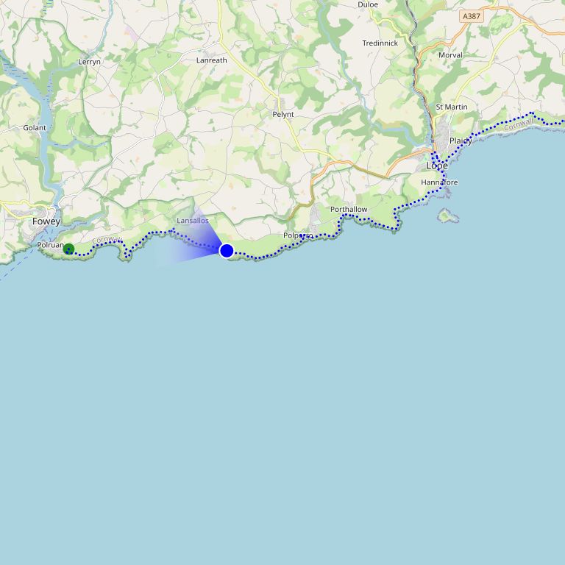Select the Lerryn place label
The height and width of the screenshot is (565, 565).
click(x=89, y=62)
